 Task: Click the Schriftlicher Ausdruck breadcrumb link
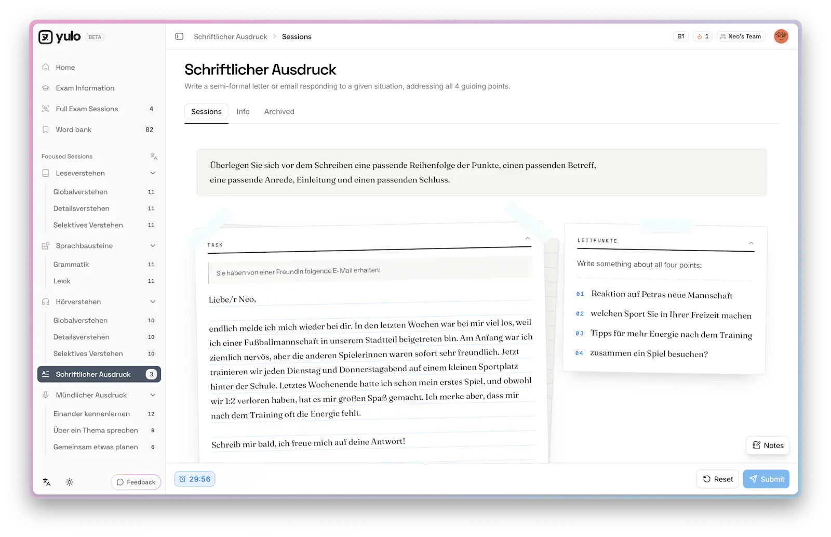231,36
